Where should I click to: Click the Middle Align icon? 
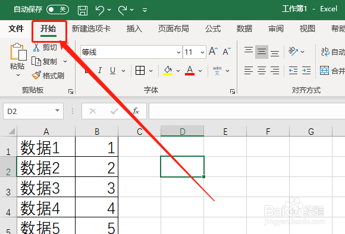tap(262, 52)
